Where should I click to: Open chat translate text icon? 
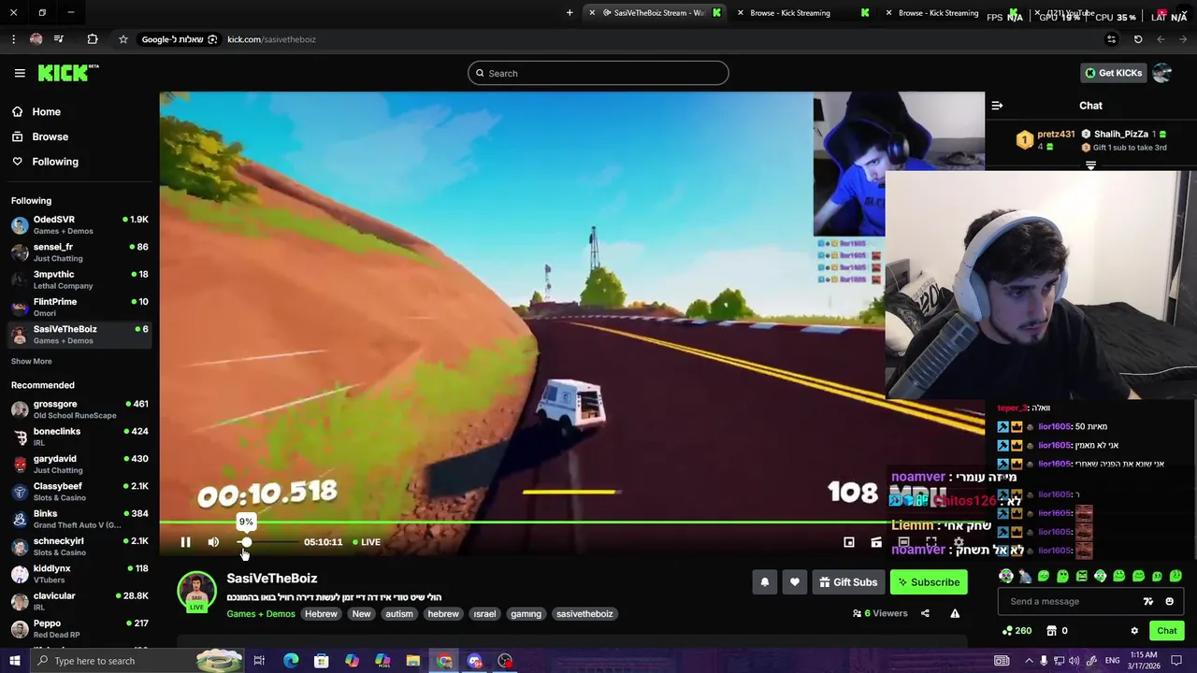pyautogui.click(x=1148, y=601)
